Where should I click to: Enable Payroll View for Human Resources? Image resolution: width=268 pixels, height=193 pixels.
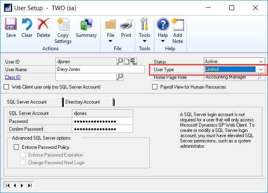click(155, 87)
